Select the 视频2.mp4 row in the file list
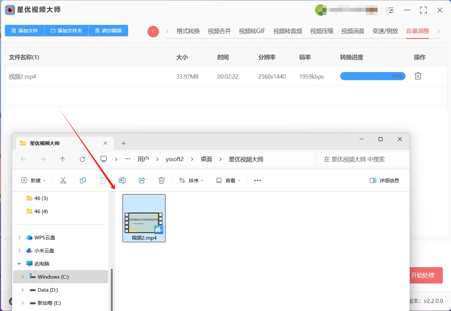 click(x=226, y=76)
